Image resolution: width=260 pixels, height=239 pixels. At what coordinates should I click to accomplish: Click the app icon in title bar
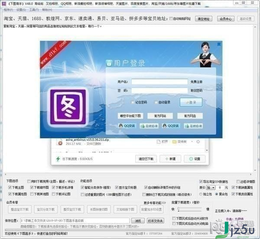click(x=3, y=3)
